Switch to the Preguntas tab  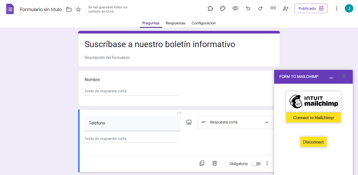[x=151, y=23]
